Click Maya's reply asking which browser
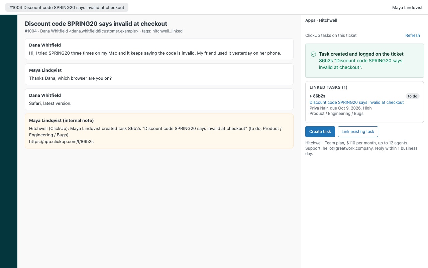Image resolution: width=428 pixels, height=268 pixels. point(159,74)
